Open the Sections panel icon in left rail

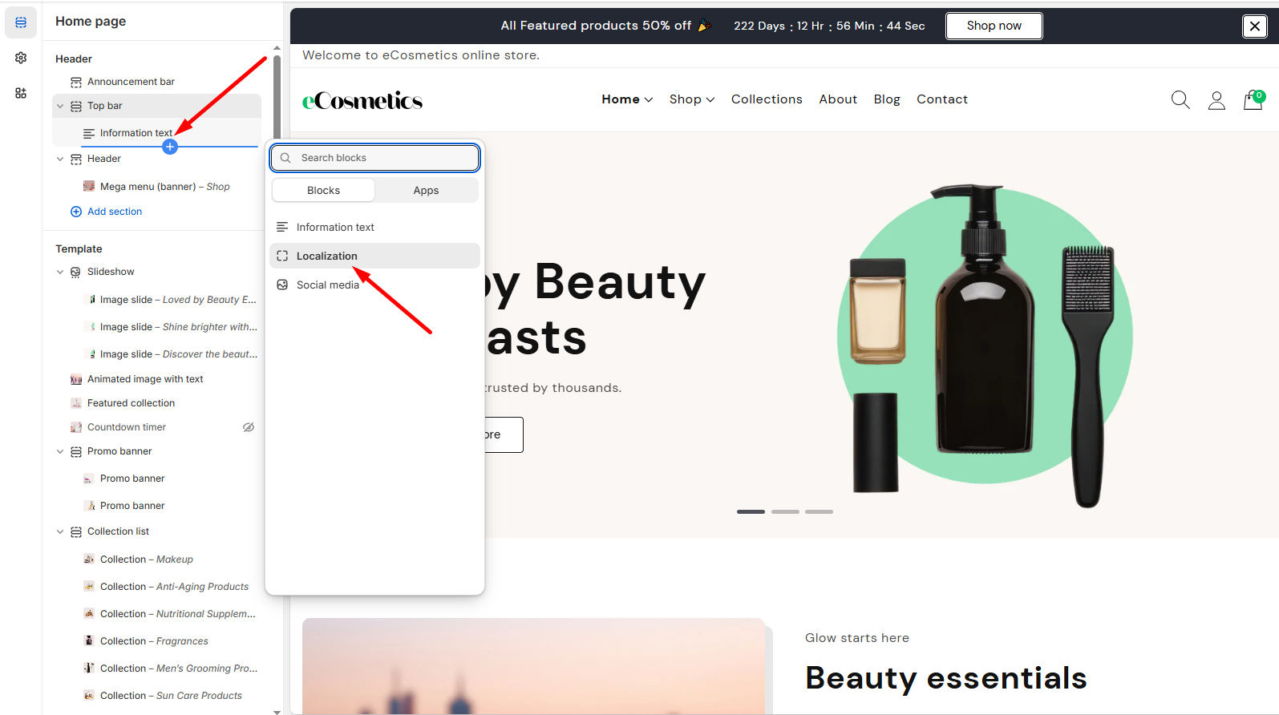coord(21,22)
